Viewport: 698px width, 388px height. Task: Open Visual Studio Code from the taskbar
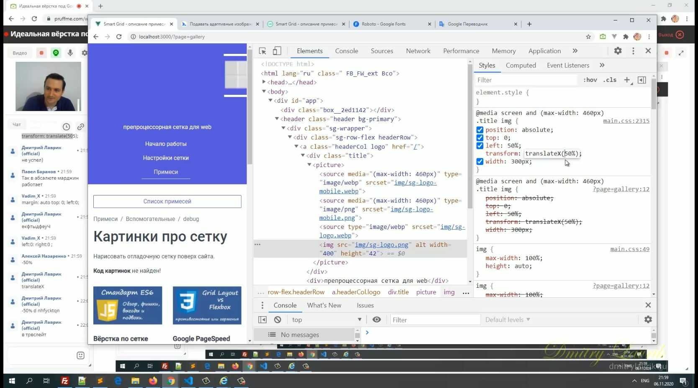click(x=188, y=381)
